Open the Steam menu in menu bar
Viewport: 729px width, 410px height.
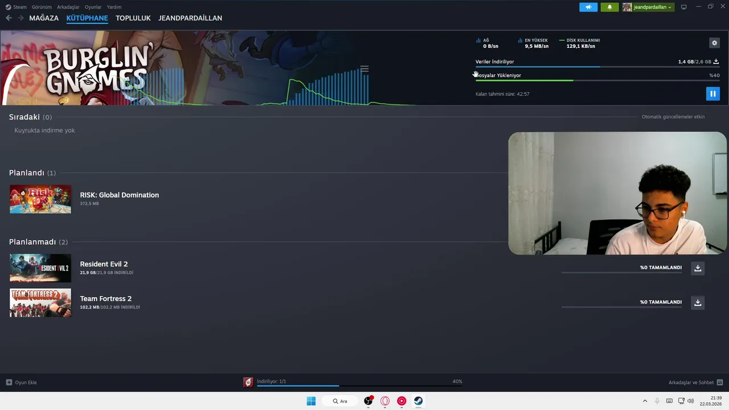(16, 7)
